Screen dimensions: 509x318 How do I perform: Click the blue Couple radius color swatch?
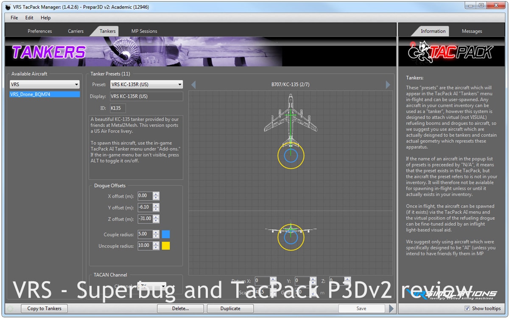166,234
